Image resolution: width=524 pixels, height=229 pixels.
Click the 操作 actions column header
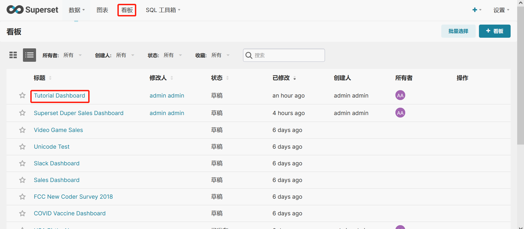(x=462, y=78)
